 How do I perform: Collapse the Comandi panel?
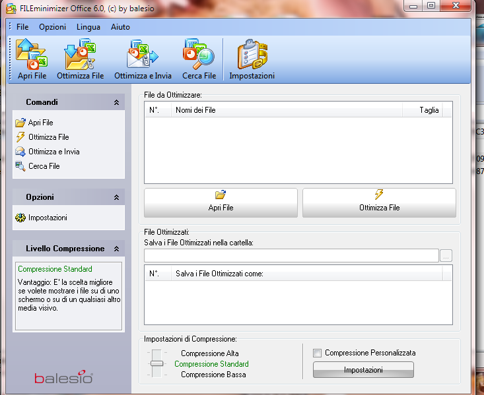(116, 102)
